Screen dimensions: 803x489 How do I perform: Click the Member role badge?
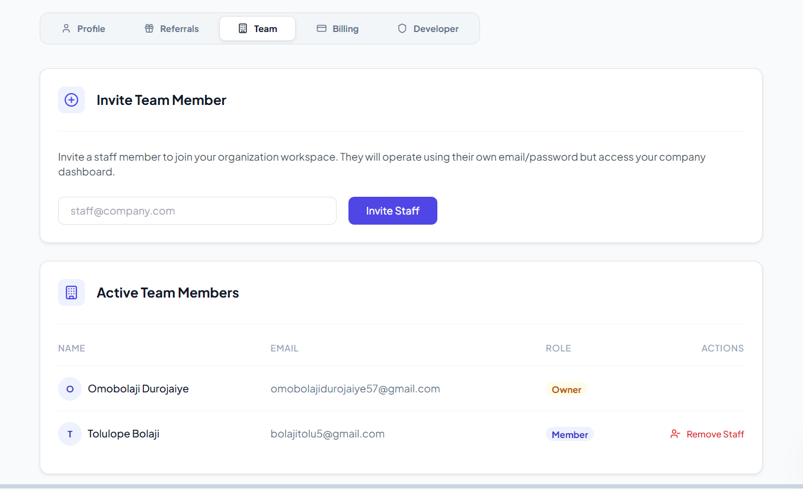(570, 434)
